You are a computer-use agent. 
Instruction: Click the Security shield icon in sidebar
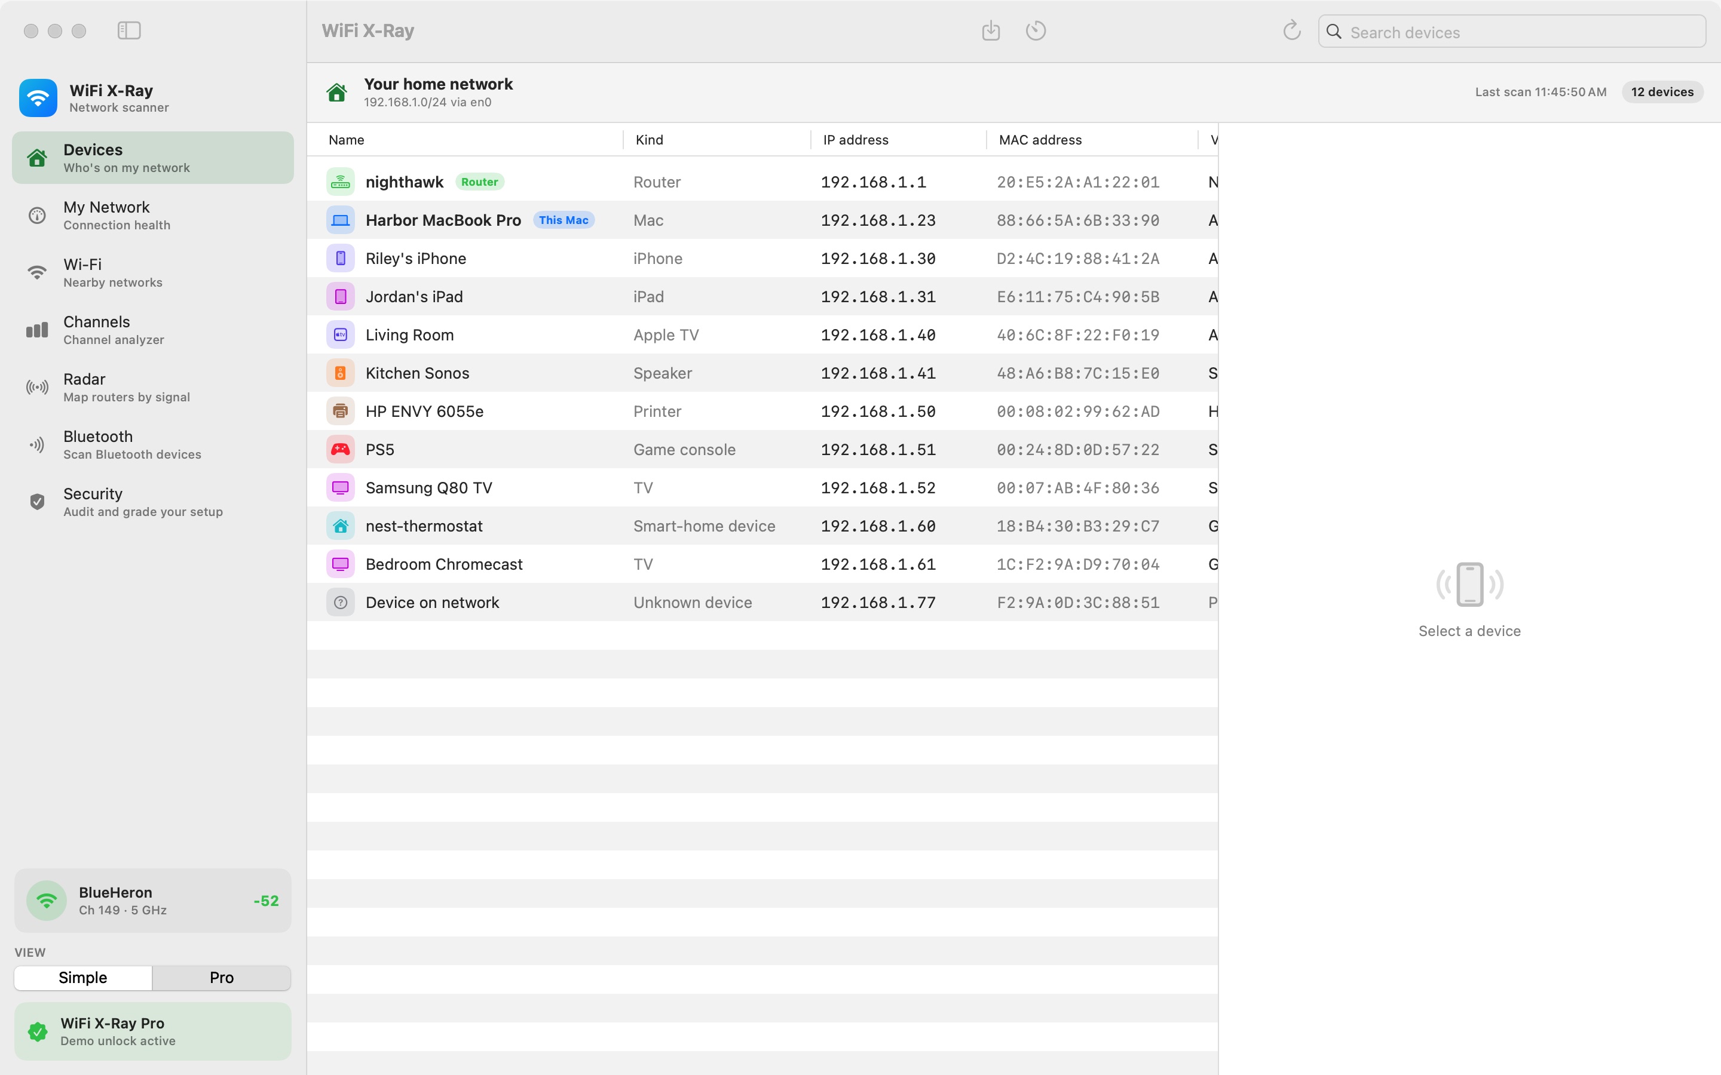point(37,502)
